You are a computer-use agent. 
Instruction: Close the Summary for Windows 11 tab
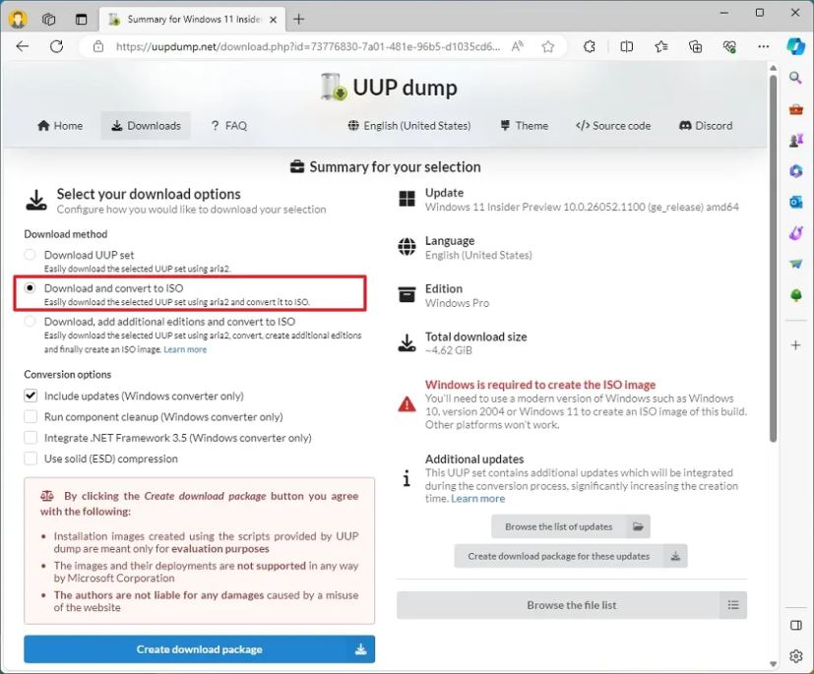coord(274,20)
